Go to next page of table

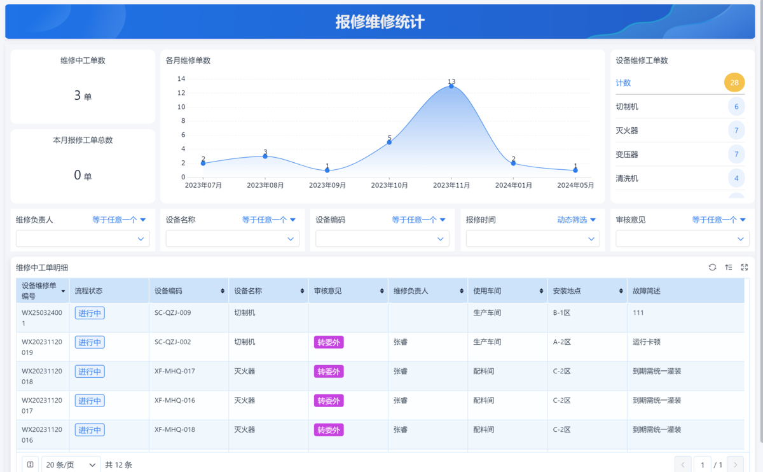click(735, 465)
